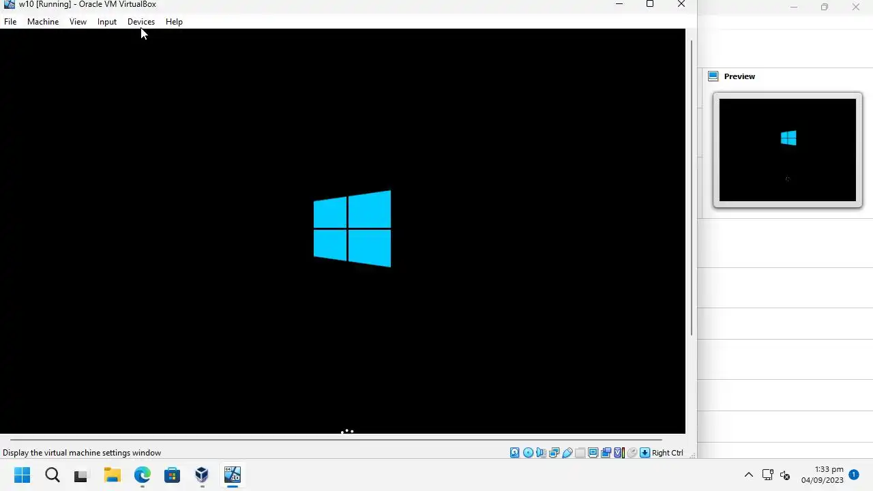873x491 pixels.
Task: Open the Windows Start menu
Action: (22, 475)
